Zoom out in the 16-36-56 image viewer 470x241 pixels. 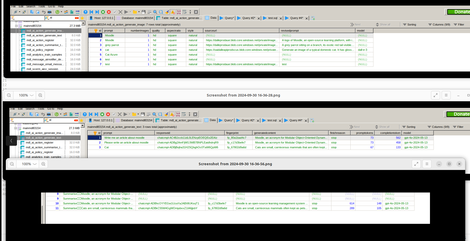pos(12,164)
